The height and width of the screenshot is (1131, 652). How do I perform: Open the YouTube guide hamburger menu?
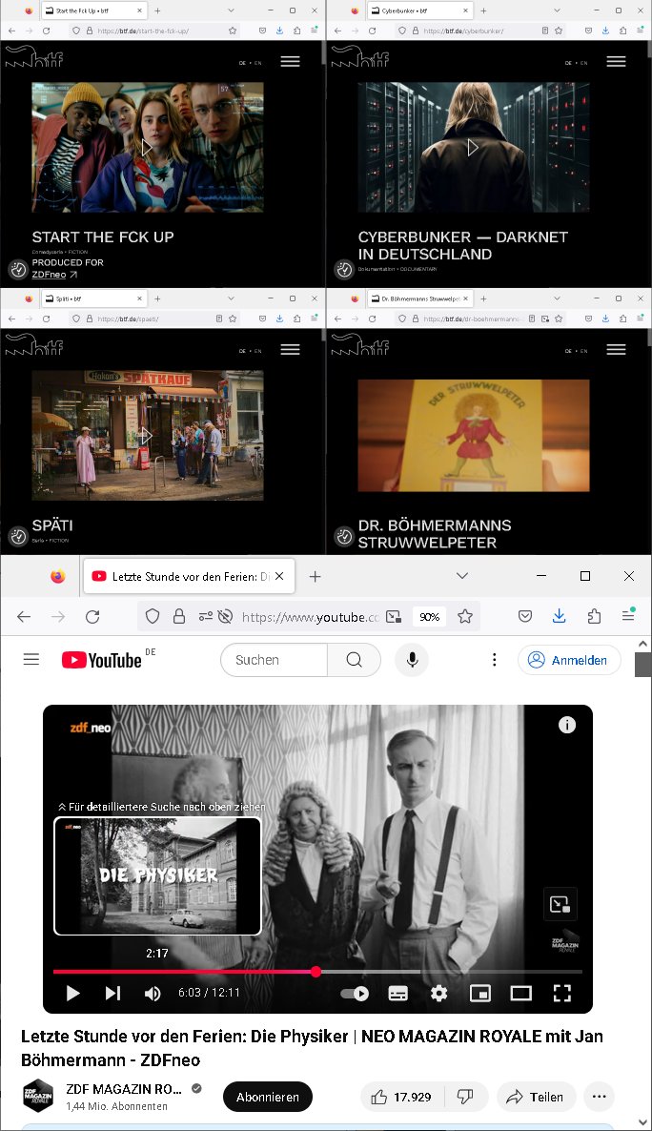[x=31, y=660]
